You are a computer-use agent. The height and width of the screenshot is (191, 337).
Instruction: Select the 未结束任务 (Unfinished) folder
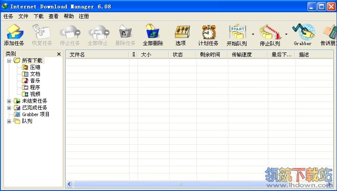click(30, 101)
